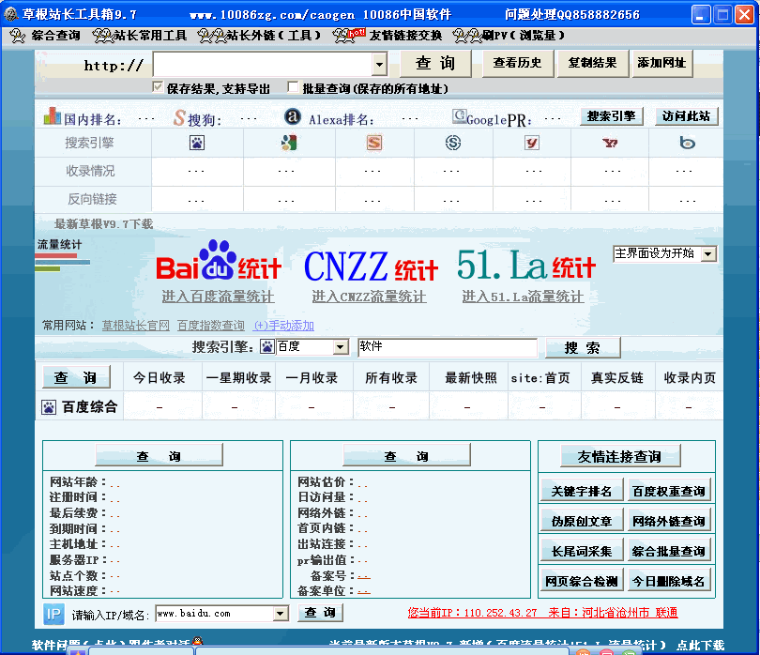Open the 刷PV(浏览量) menu
Screen dimensions: 760x655
point(509,36)
